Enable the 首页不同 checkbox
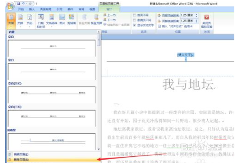The height and width of the screenshot is (163, 236). pyautogui.click(x=135, y=15)
